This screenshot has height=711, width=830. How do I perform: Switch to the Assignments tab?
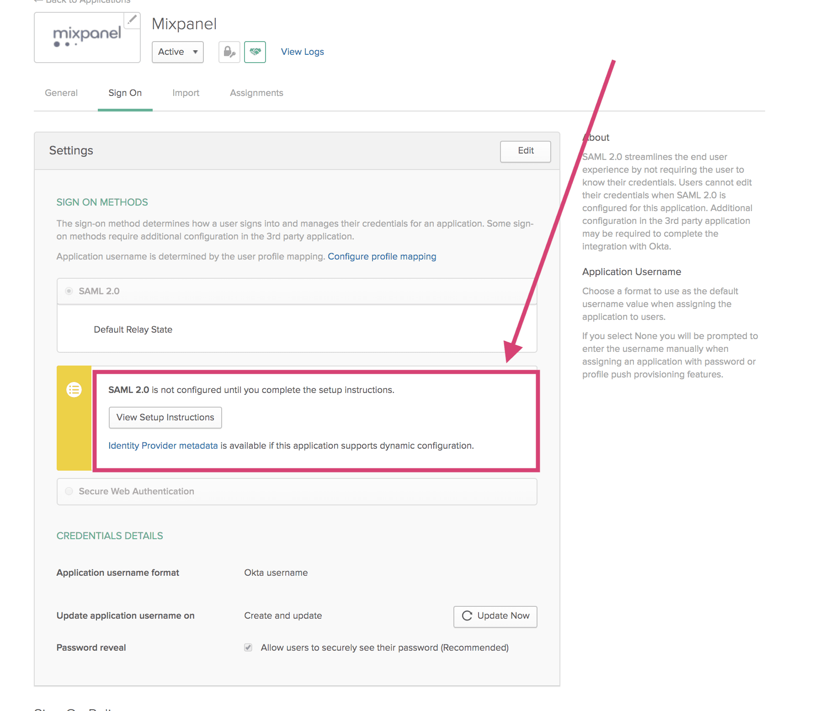tap(256, 93)
